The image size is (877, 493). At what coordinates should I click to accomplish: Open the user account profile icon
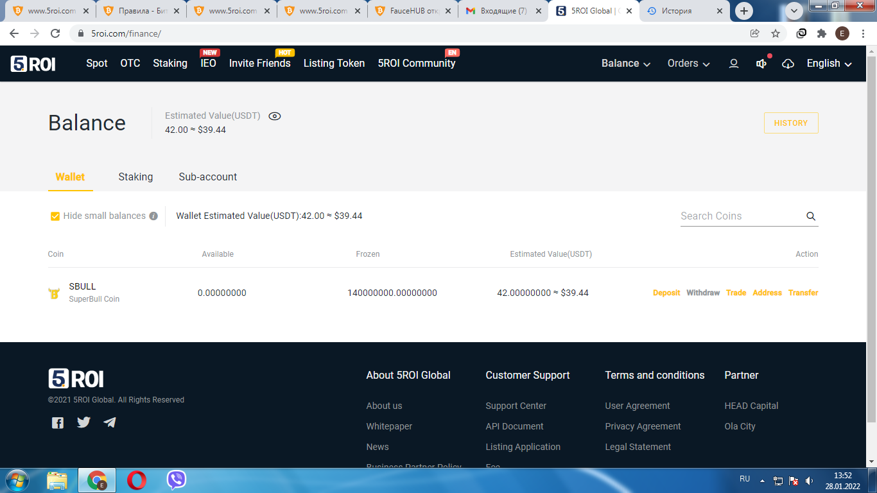[x=734, y=64]
